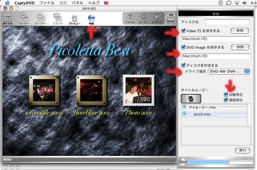Collapse the マイムービー.mov list item

pos(184,107)
